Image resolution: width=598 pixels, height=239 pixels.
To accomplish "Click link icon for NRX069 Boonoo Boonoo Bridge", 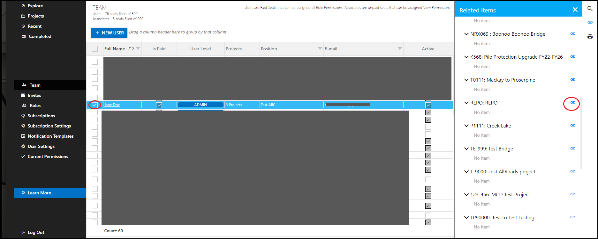I will click(573, 34).
